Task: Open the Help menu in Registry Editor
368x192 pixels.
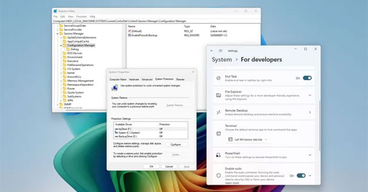Action: [x=93, y=17]
